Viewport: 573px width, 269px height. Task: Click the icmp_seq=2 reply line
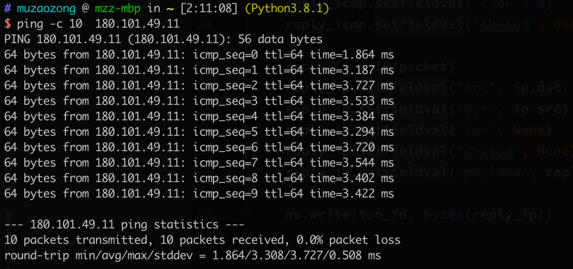coord(199,86)
